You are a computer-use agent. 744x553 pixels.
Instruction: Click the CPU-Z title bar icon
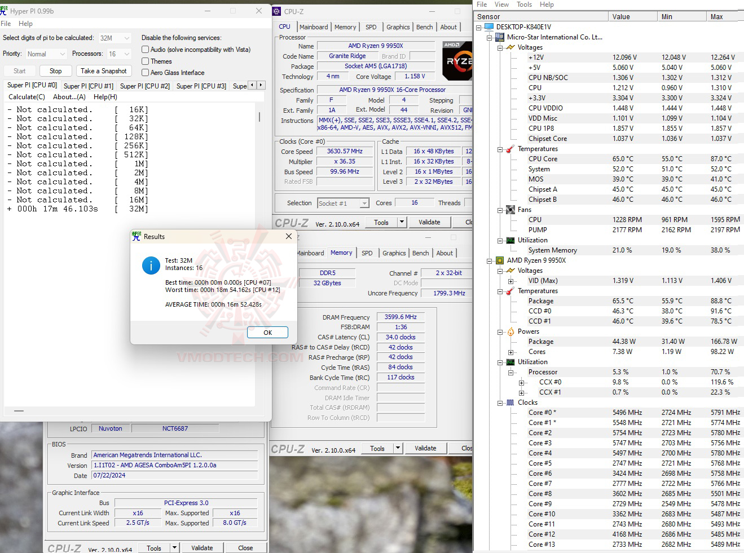(276, 11)
